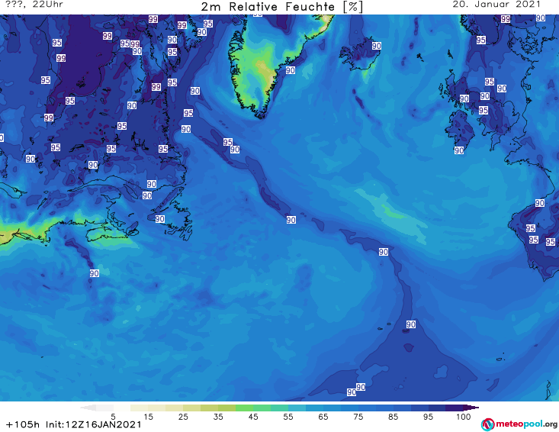Click color scale label '85'
This screenshot has height=432, width=559.
click(x=393, y=417)
